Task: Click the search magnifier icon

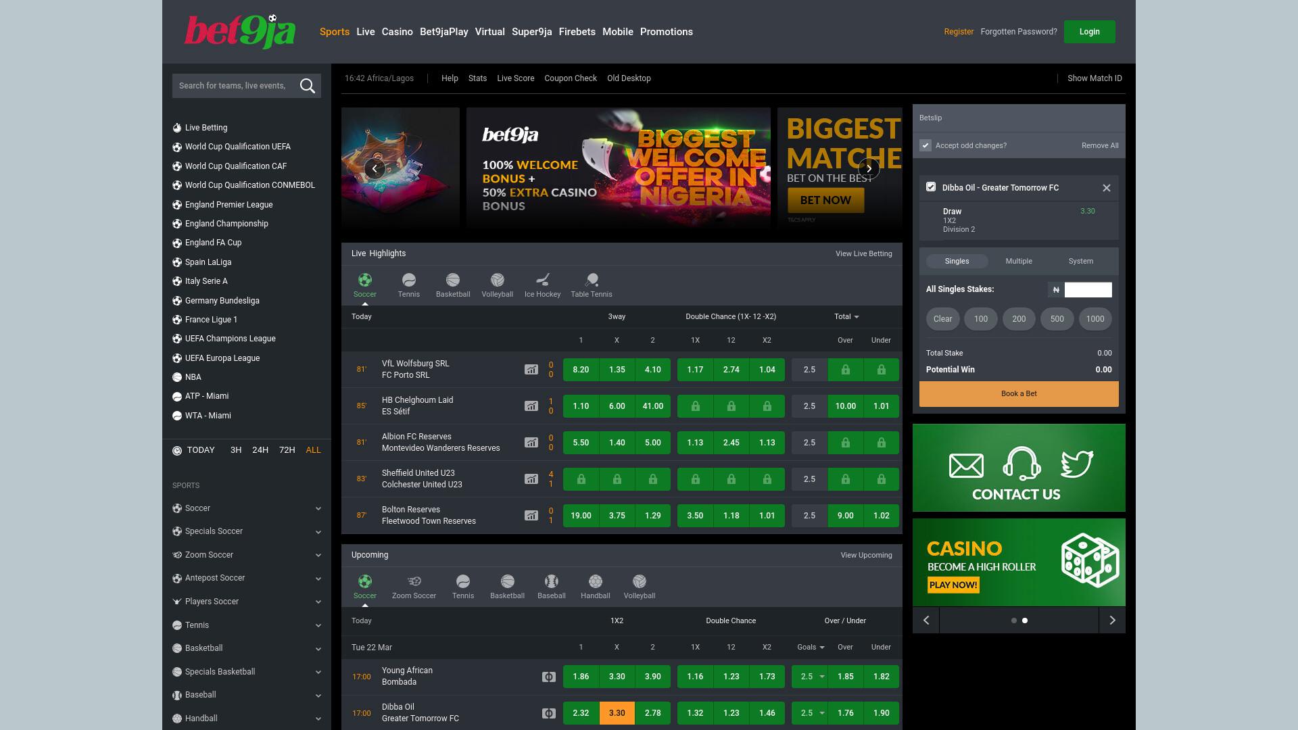Action: point(308,86)
